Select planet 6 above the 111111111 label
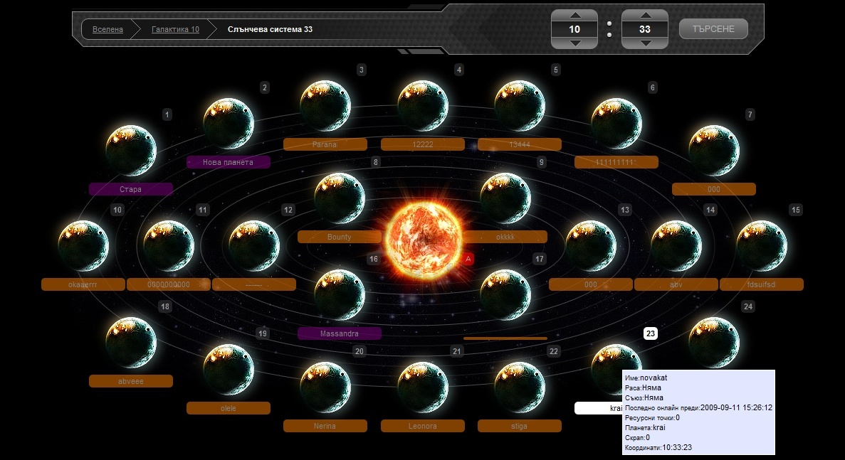 tap(616, 123)
